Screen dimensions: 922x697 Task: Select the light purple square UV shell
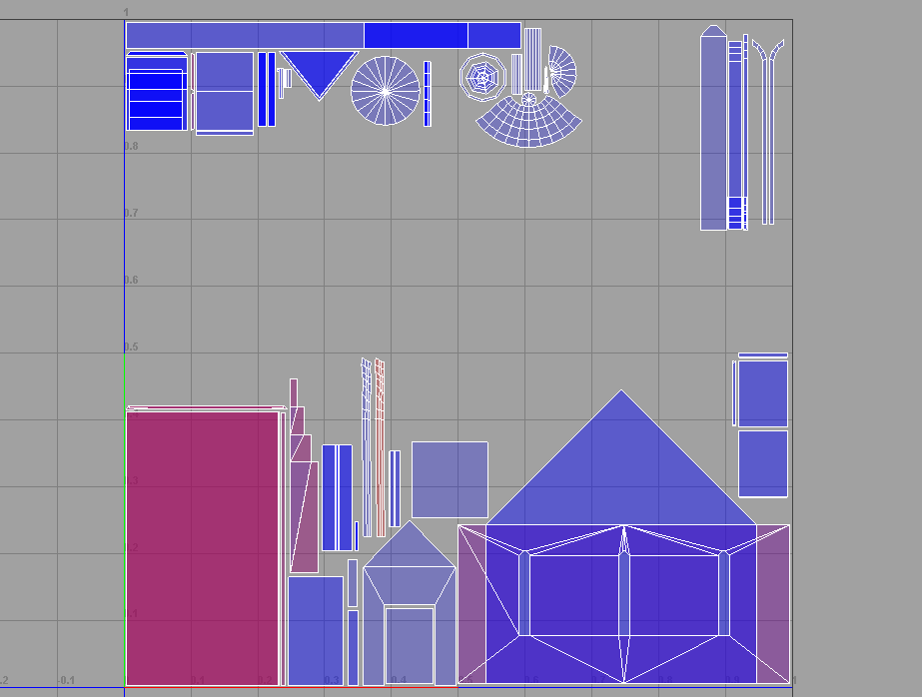point(450,479)
